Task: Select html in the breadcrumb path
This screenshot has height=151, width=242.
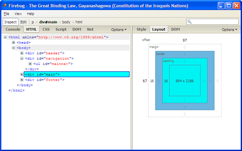Action: pyautogui.click(x=79, y=22)
